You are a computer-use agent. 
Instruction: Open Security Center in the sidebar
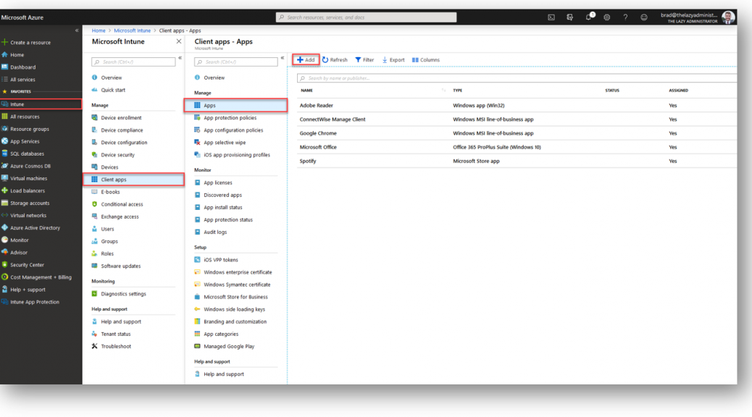27,265
